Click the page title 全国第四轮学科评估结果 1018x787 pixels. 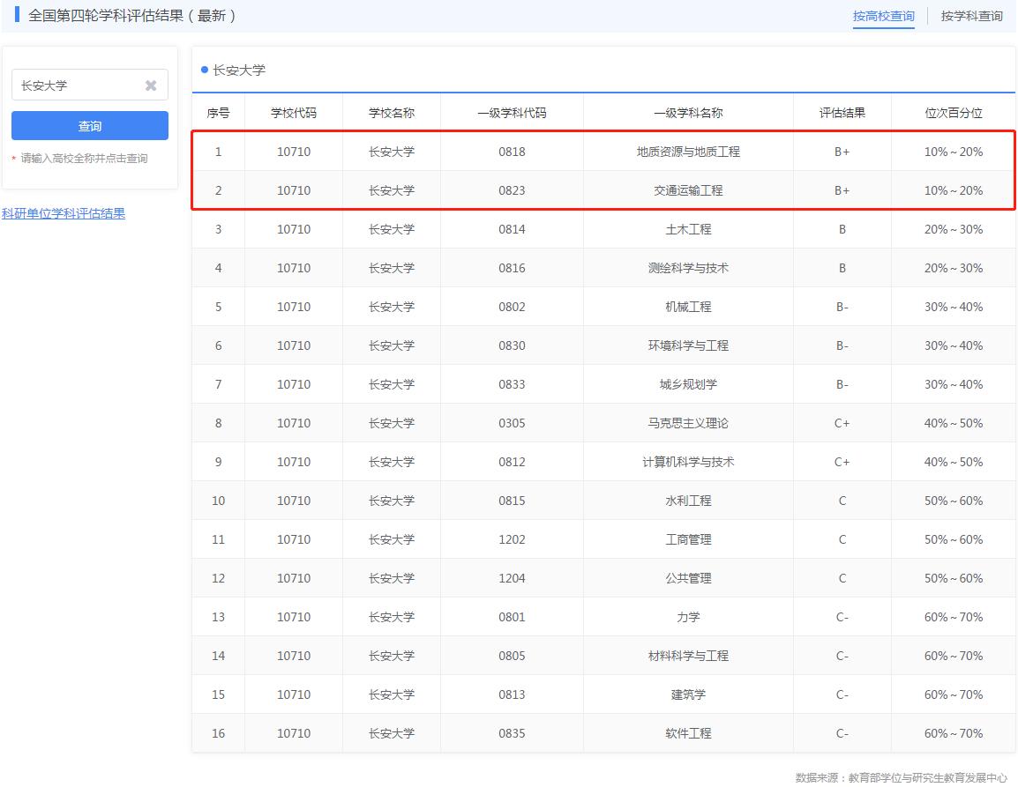click(x=115, y=16)
